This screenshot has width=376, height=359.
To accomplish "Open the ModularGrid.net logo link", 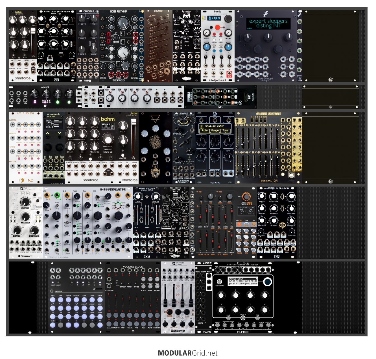I will [188, 353].
